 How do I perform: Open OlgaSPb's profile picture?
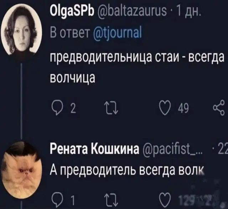pyautogui.click(x=21, y=30)
